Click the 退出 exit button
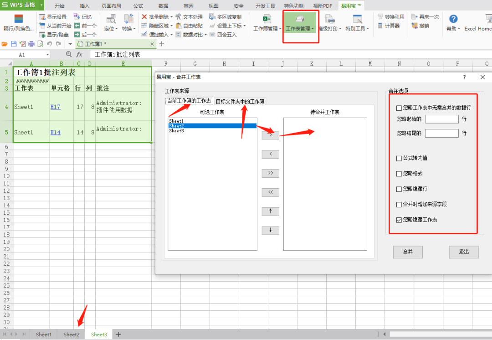 pyautogui.click(x=463, y=252)
